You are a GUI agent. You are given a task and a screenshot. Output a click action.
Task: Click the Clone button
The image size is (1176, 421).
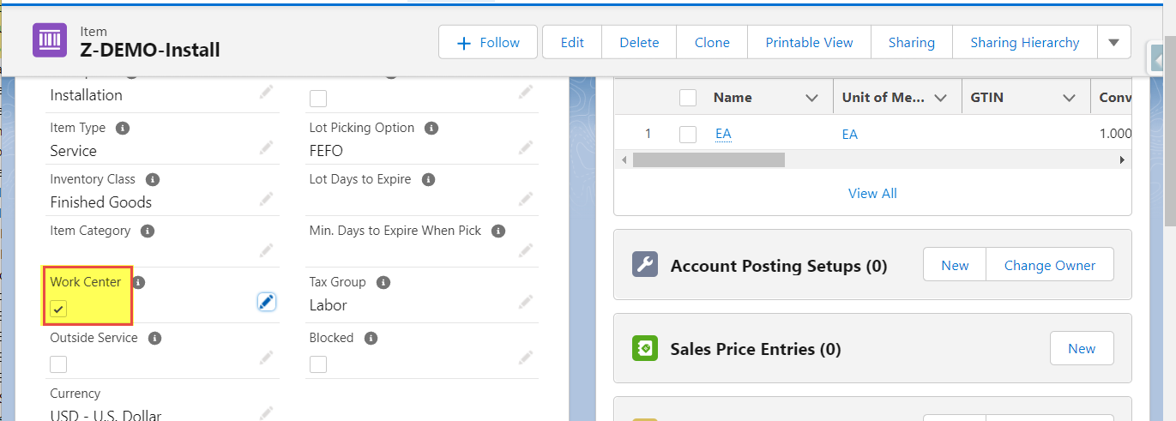[712, 42]
